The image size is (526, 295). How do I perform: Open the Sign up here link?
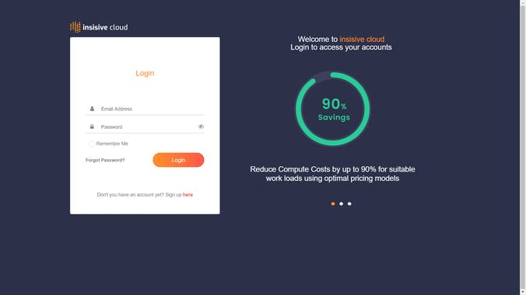(x=188, y=195)
